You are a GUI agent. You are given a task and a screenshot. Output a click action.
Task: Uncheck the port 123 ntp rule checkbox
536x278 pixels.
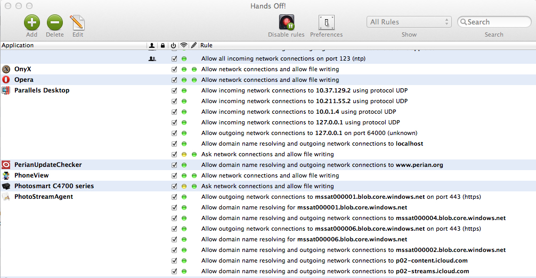(174, 58)
